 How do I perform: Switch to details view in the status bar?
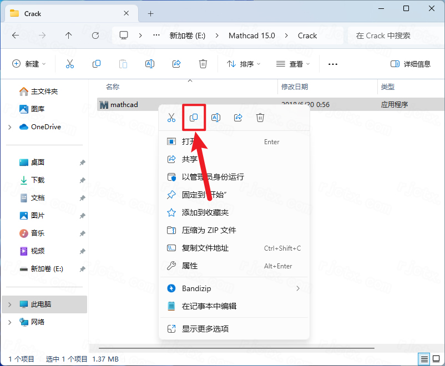(424, 359)
